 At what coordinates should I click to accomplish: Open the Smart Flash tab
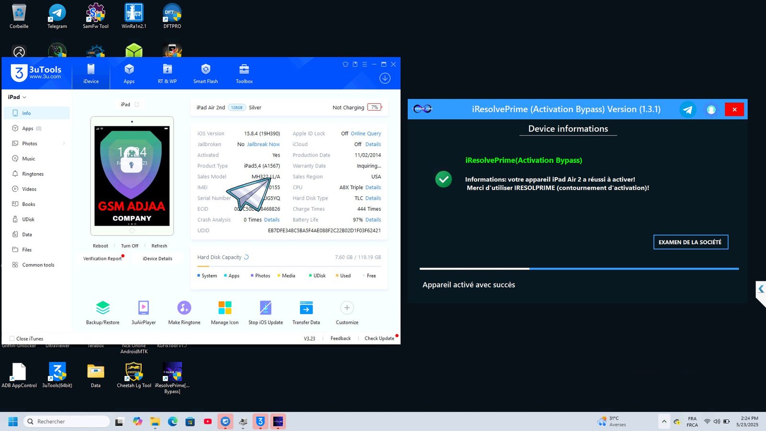tap(205, 73)
